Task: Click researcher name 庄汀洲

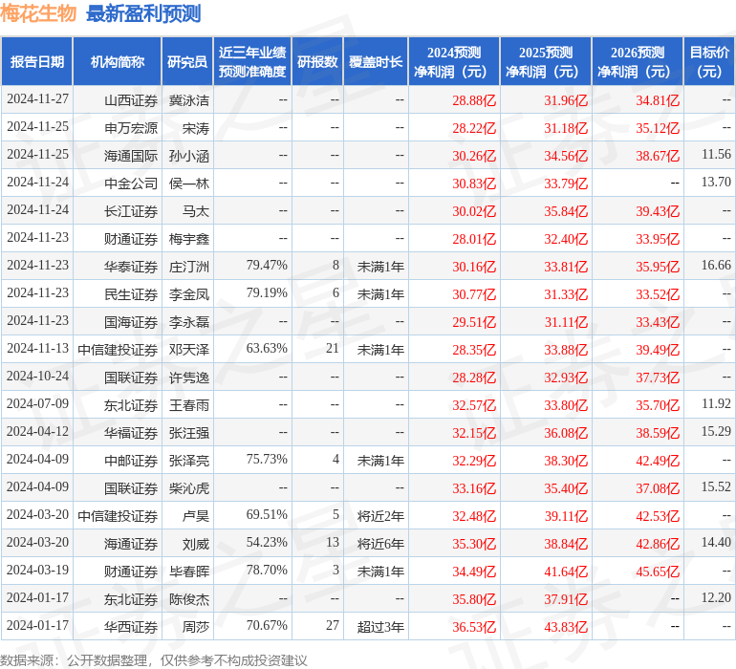Action: pos(189,267)
